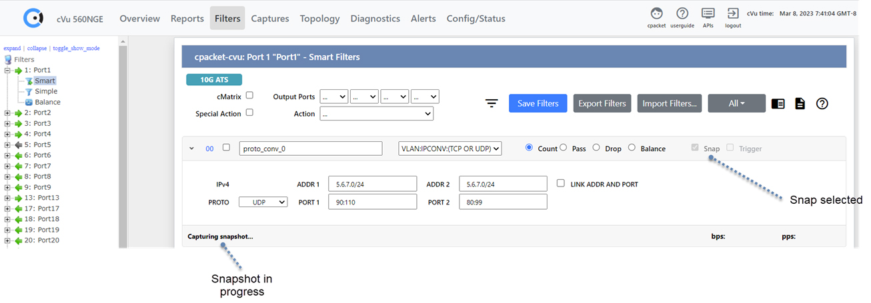The width and height of the screenshot is (871, 303).
Task: Click the green arrow icon beside Port13
Action: 19,198
